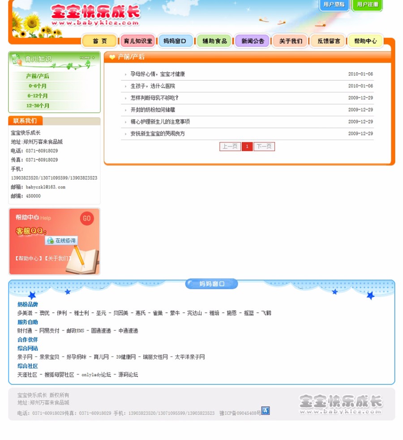
Task: Open the 网易支付 service link
Action: [49, 331]
